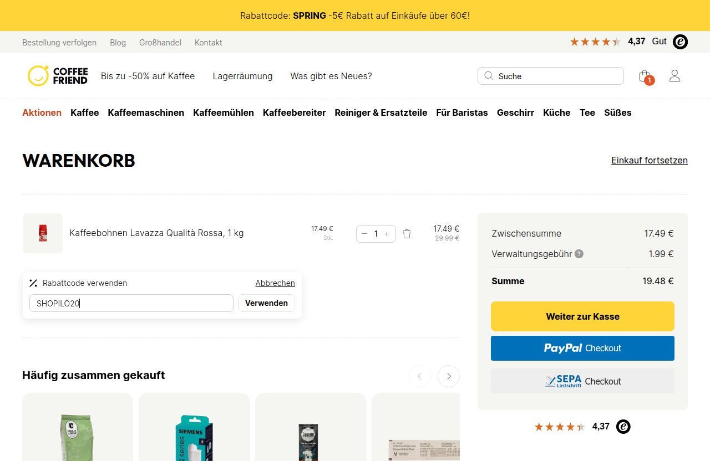Open Reiniger & Ersatzteile menu
The width and height of the screenshot is (710, 461).
pos(381,112)
